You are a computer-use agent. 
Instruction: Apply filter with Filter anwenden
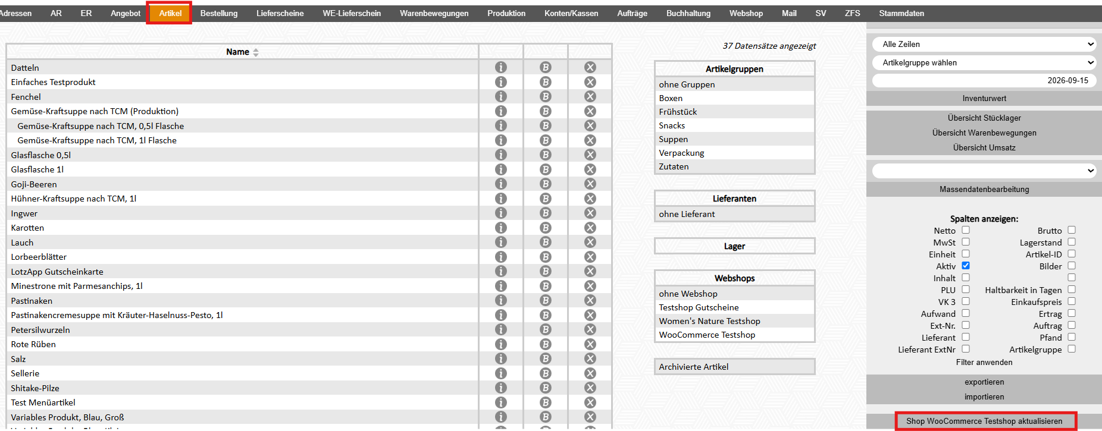click(984, 362)
